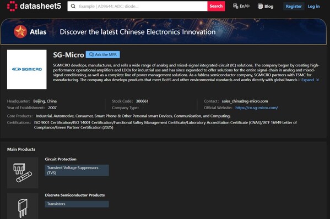This screenshot has height=219, width=330.
Task: Click the magnifier icon in search bar
Action: click(73, 6)
